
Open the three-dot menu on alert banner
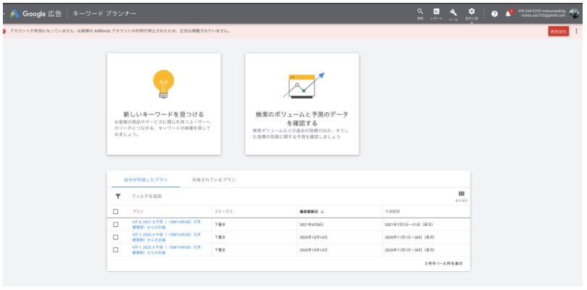577,31
